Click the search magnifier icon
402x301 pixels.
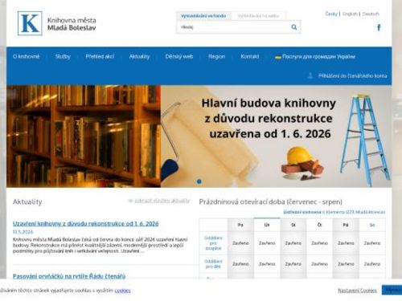[x=294, y=27]
